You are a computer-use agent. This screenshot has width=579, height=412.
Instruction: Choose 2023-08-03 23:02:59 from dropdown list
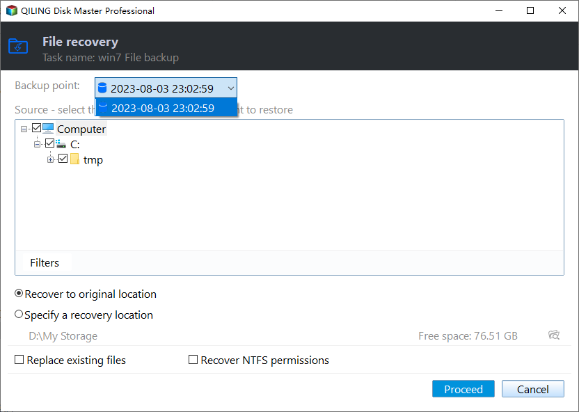pyautogui.click(x=166, y=108)
